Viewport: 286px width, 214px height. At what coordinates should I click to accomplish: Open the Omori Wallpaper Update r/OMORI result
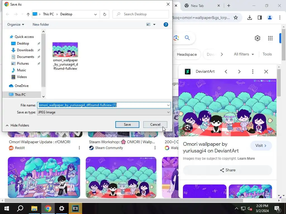tap(40, 142)
